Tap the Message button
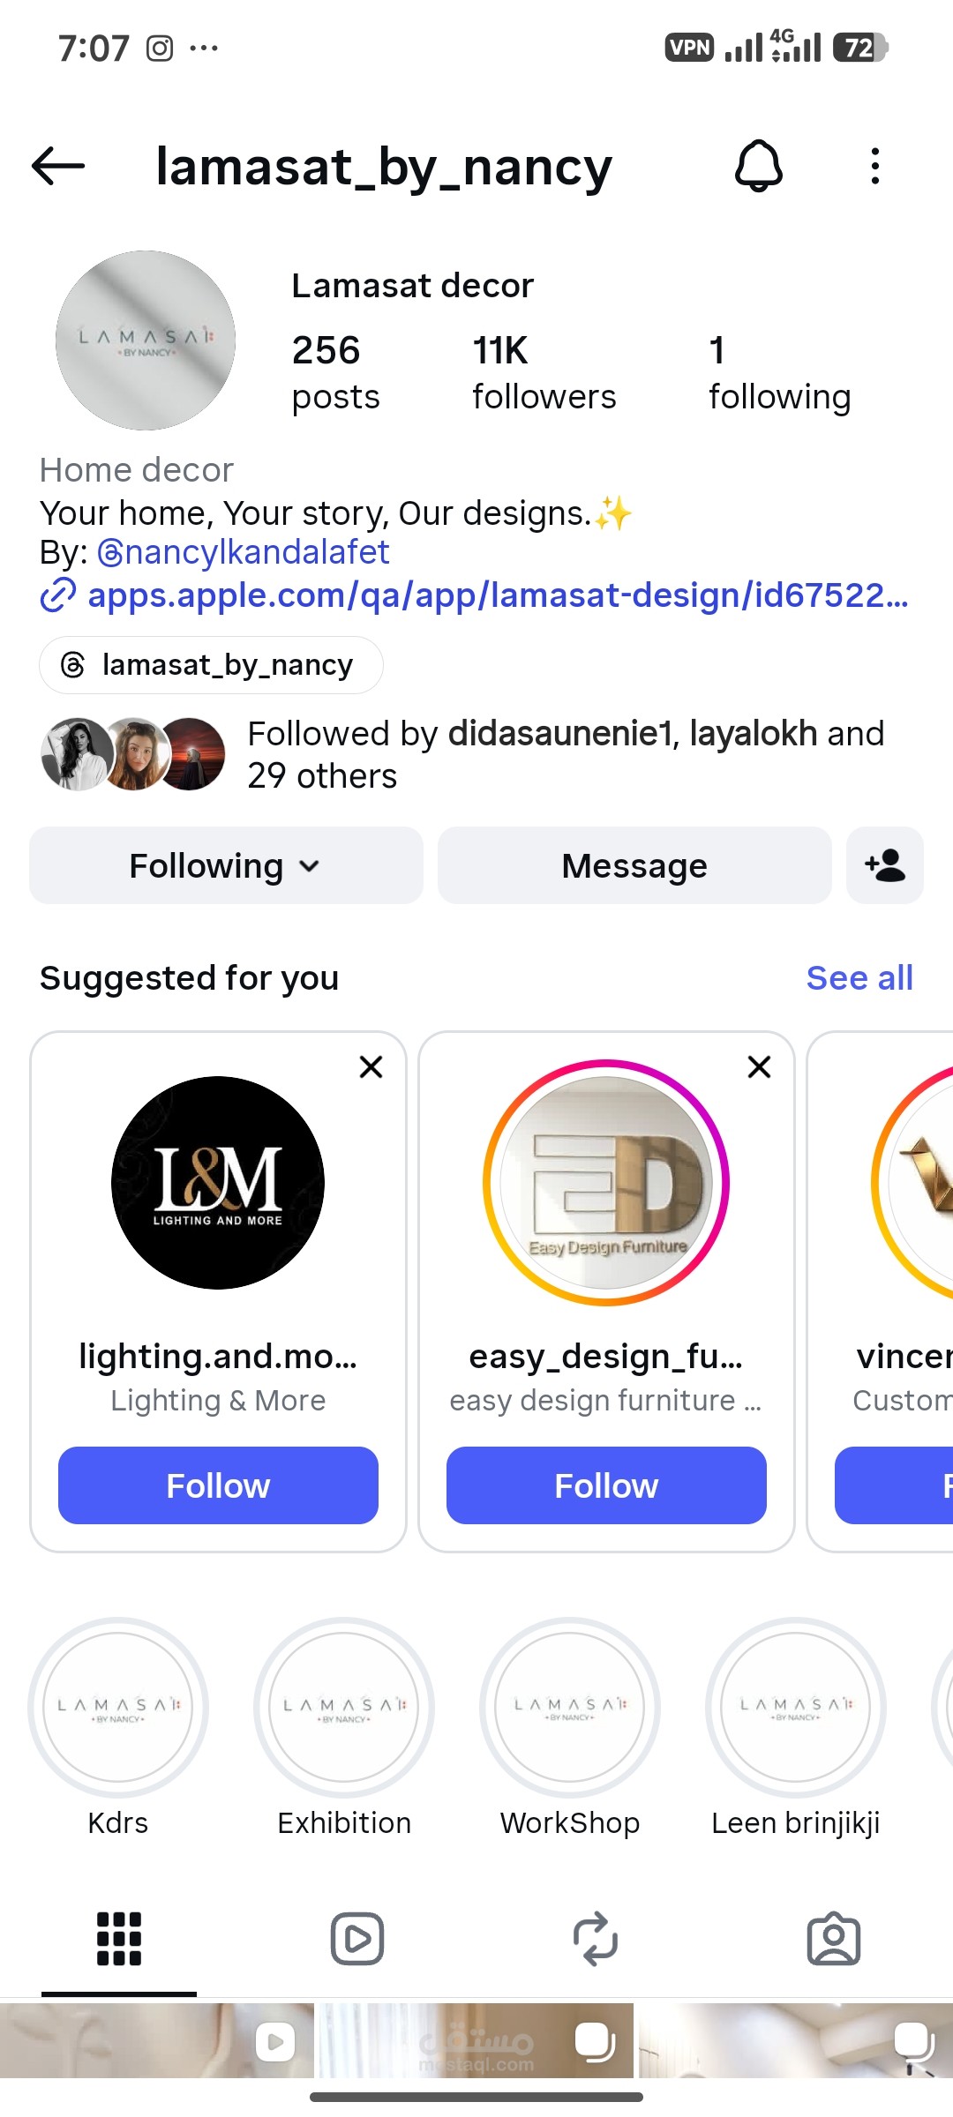 (x=634, y=865)
